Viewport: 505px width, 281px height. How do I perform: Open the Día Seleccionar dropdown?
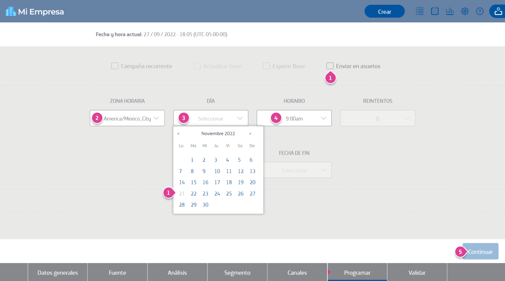click(x=211, y=118)
